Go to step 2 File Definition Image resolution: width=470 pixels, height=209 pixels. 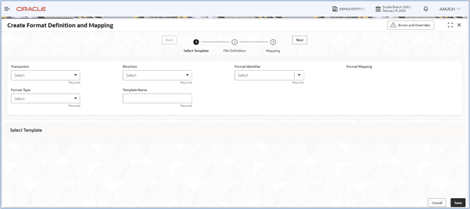235,42
